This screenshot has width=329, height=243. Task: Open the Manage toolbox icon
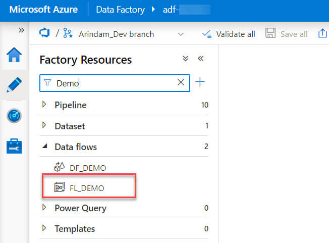click(14, 146)
